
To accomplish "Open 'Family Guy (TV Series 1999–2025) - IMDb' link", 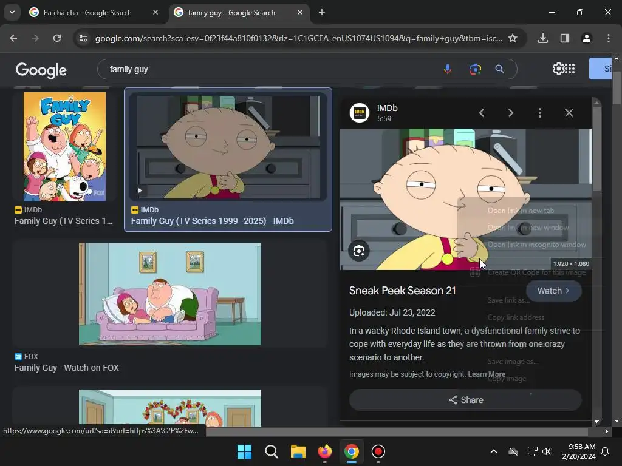I will coord(212,221).
